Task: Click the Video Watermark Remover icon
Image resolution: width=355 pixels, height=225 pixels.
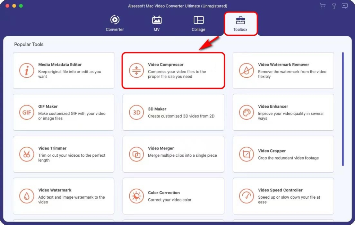Action: pos(246,70)
